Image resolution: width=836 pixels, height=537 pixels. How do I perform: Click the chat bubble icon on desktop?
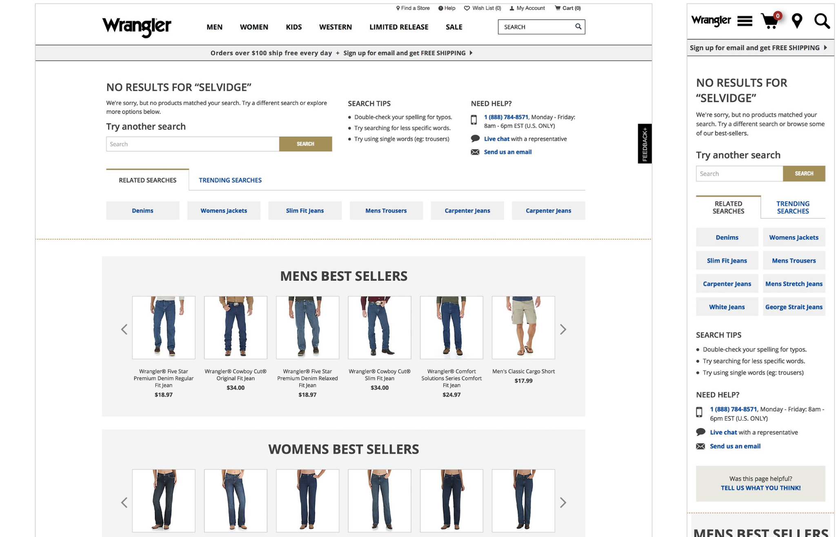(475, 138)
